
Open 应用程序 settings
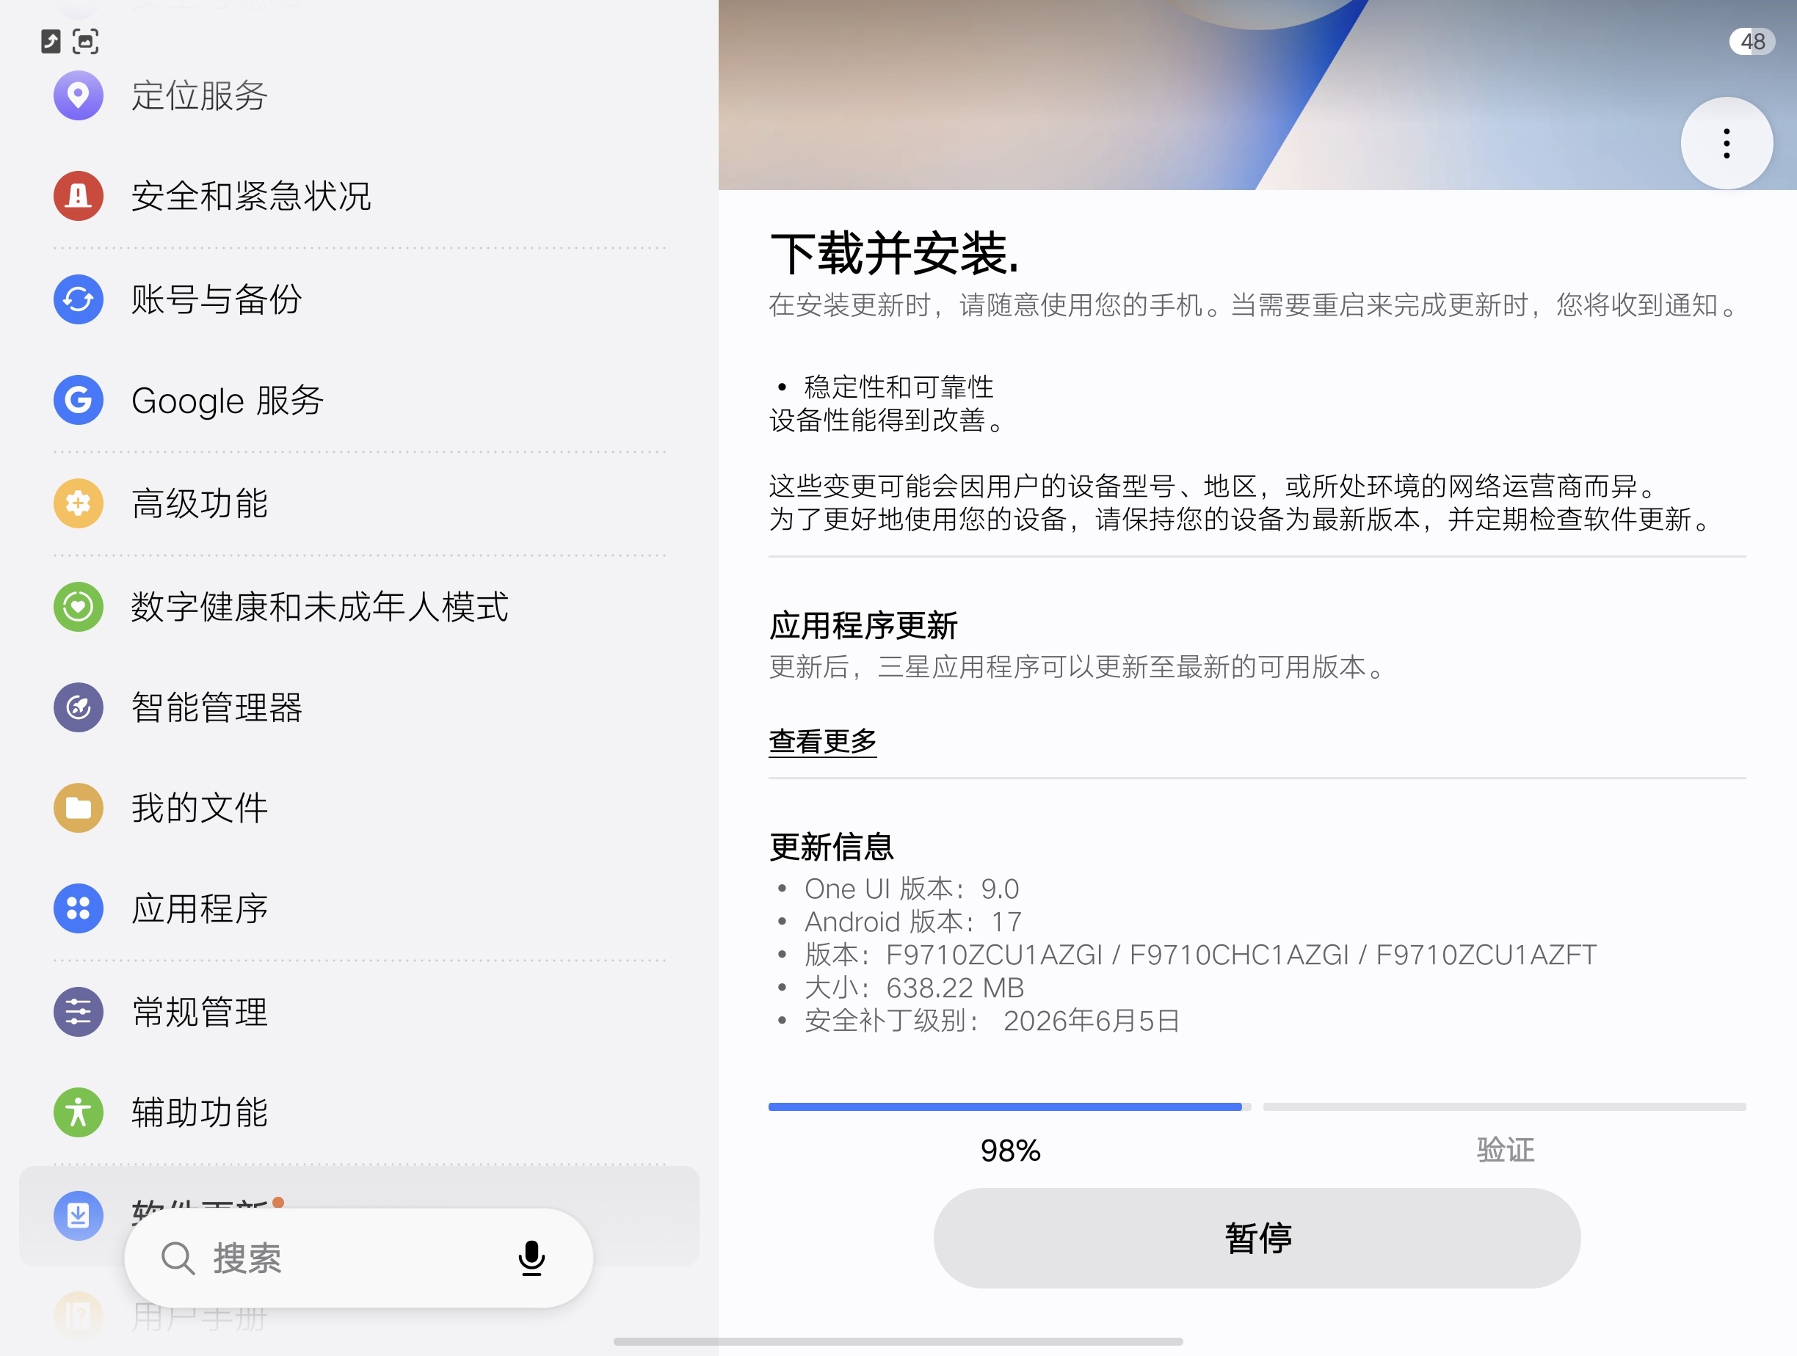359,908
